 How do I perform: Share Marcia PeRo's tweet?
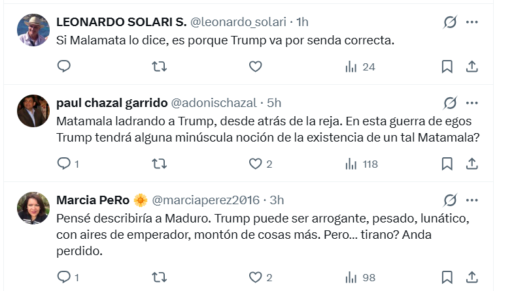click(472, 277)
